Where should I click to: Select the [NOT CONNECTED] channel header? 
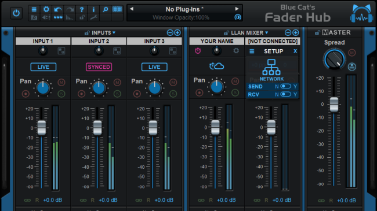[x=273, y=41]
